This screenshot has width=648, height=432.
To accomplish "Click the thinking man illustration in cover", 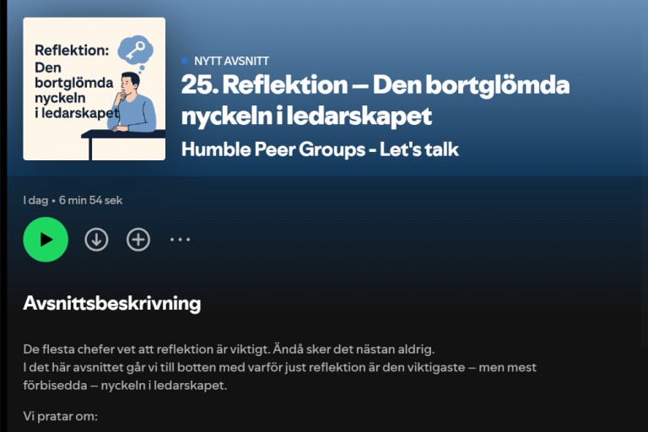I will tap(133, 103).
